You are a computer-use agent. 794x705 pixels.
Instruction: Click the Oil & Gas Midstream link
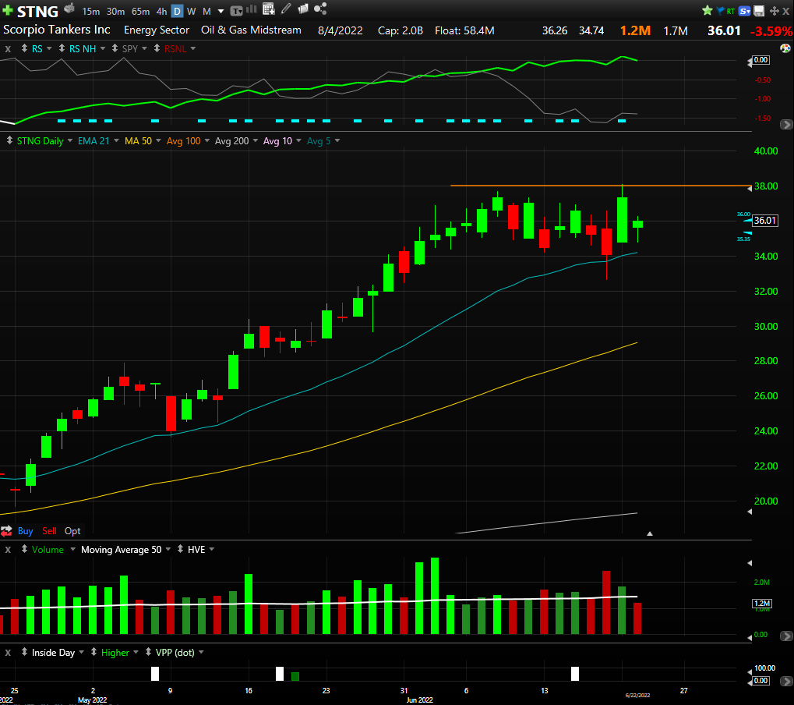click(x=251, y=30)
